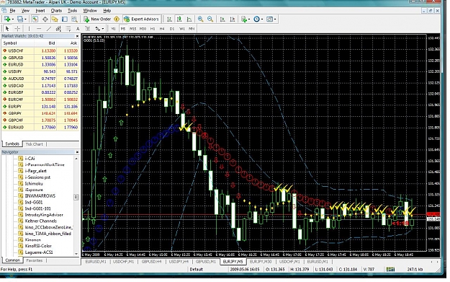Select Laguerre-ACS1 in Navigator
This screenshot has height=282, width=450.
coord(38,252)
